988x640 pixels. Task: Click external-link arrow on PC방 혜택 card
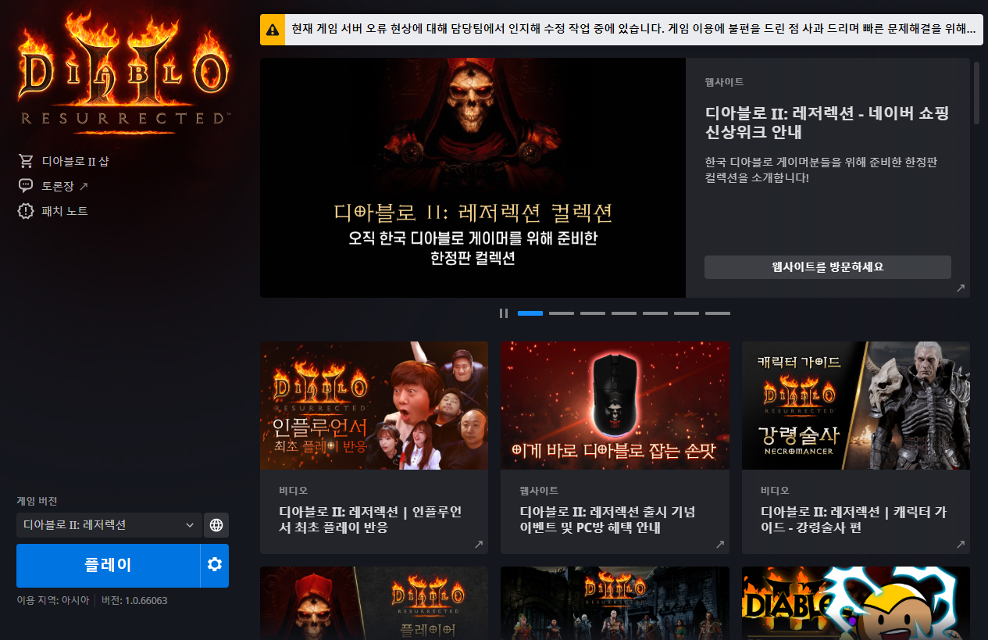[720, 545]
